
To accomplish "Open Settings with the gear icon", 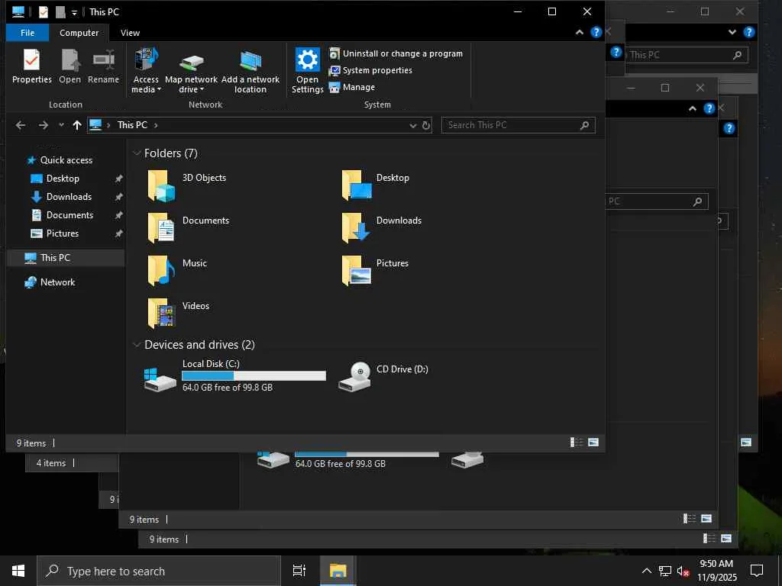I will coord(307,70).
